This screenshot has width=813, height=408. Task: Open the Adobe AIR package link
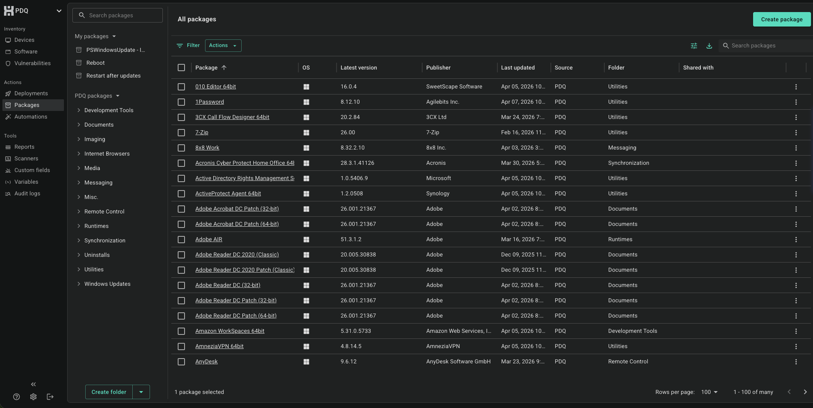[x=209, y=239]
